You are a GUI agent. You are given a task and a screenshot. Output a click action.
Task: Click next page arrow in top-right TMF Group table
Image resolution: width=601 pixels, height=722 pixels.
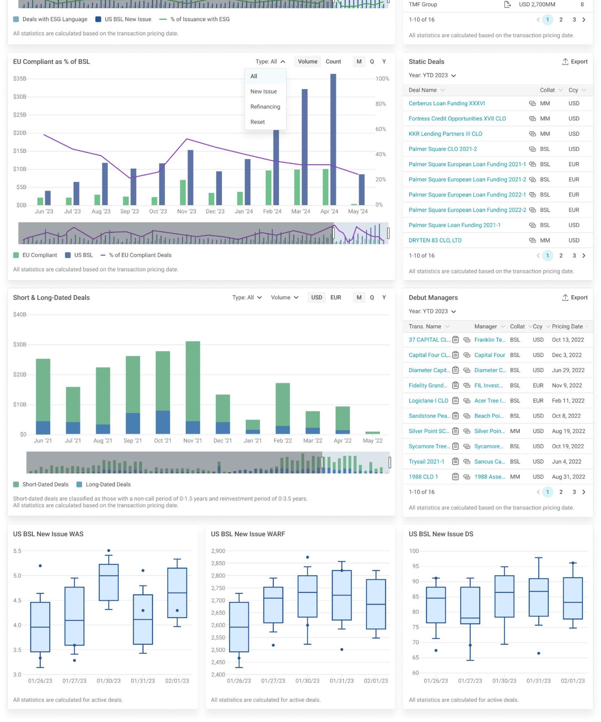pos(584,20)
